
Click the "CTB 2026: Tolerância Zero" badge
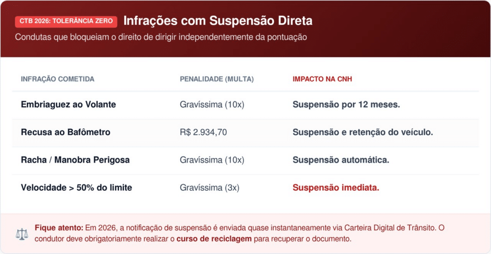click(x=66, y=21)
